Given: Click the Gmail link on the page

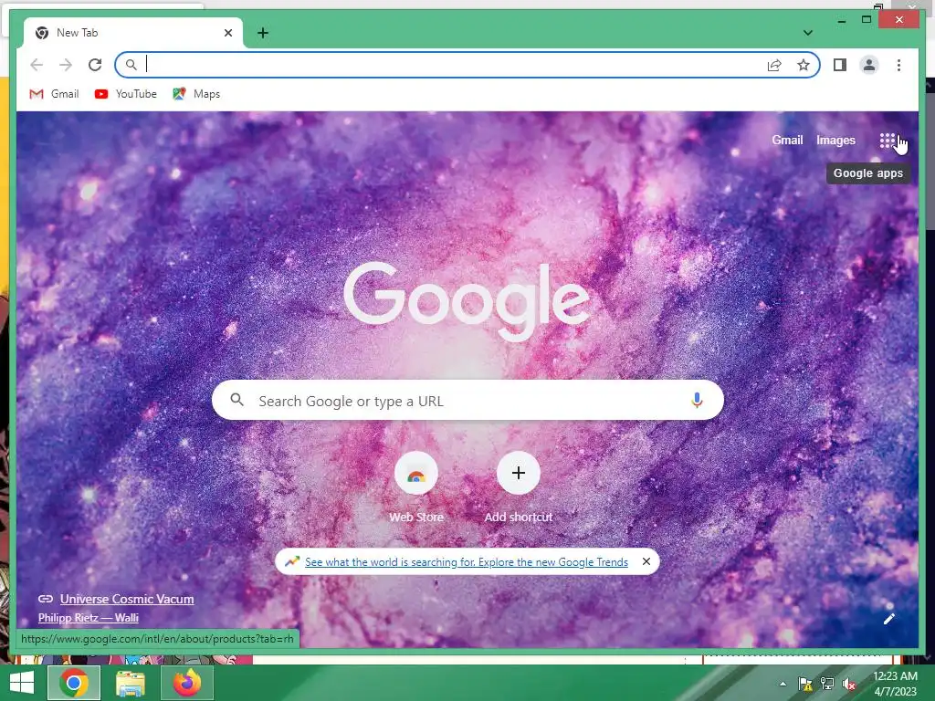Looking at the screenshot, I should [x=787, y=140].
